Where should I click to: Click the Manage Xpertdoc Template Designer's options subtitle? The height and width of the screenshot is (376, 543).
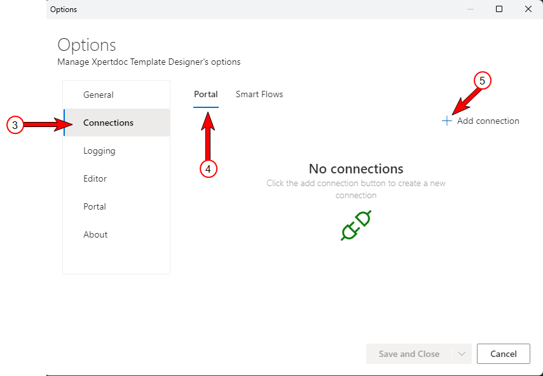pos(149,62)
